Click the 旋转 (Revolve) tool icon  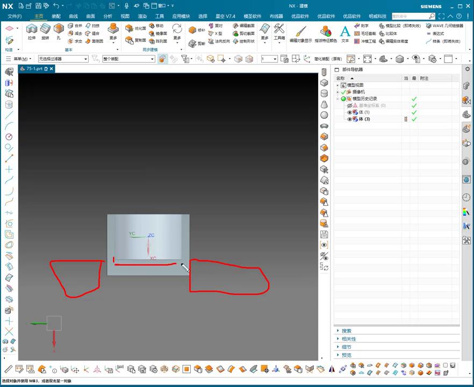pos(45,31)
